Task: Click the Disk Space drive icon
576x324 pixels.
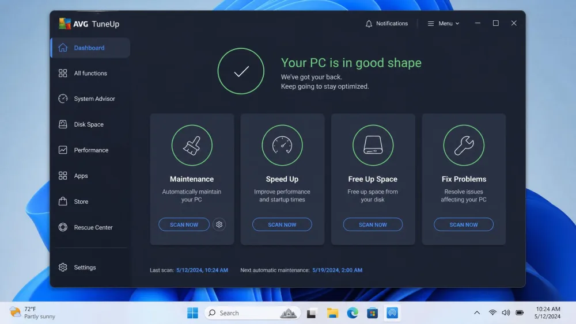Action: click(x=63, y=124)
